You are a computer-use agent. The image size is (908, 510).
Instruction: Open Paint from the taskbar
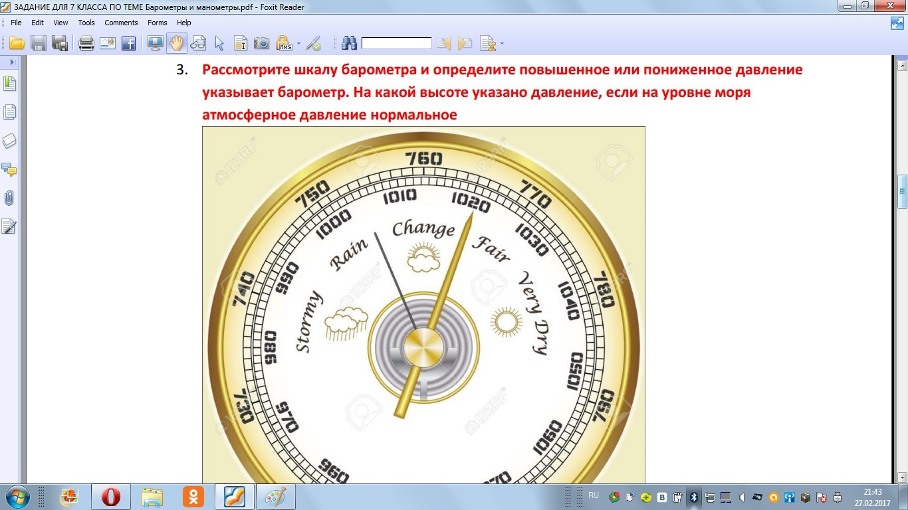276,497
